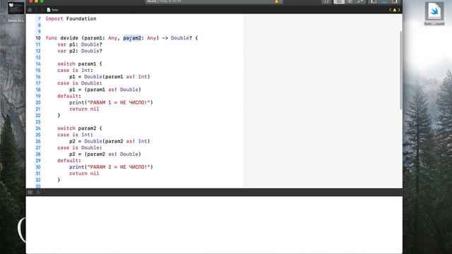Click inside the console output area
The image size is (452, 254).
pos(214,224)
